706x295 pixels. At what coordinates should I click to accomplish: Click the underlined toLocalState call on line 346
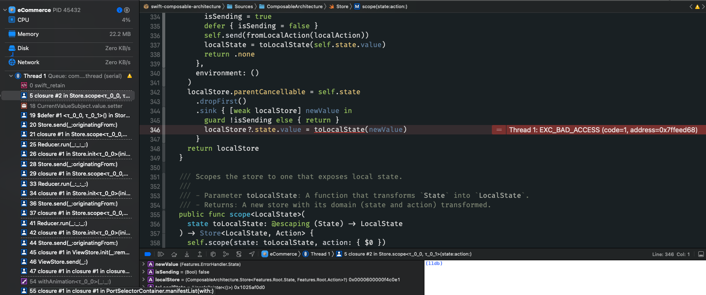(x=339, y=129)
